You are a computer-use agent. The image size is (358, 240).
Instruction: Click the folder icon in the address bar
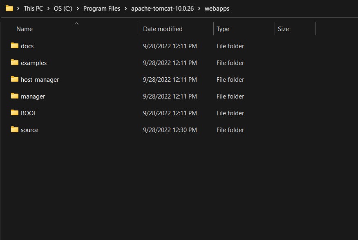[9, 9]
